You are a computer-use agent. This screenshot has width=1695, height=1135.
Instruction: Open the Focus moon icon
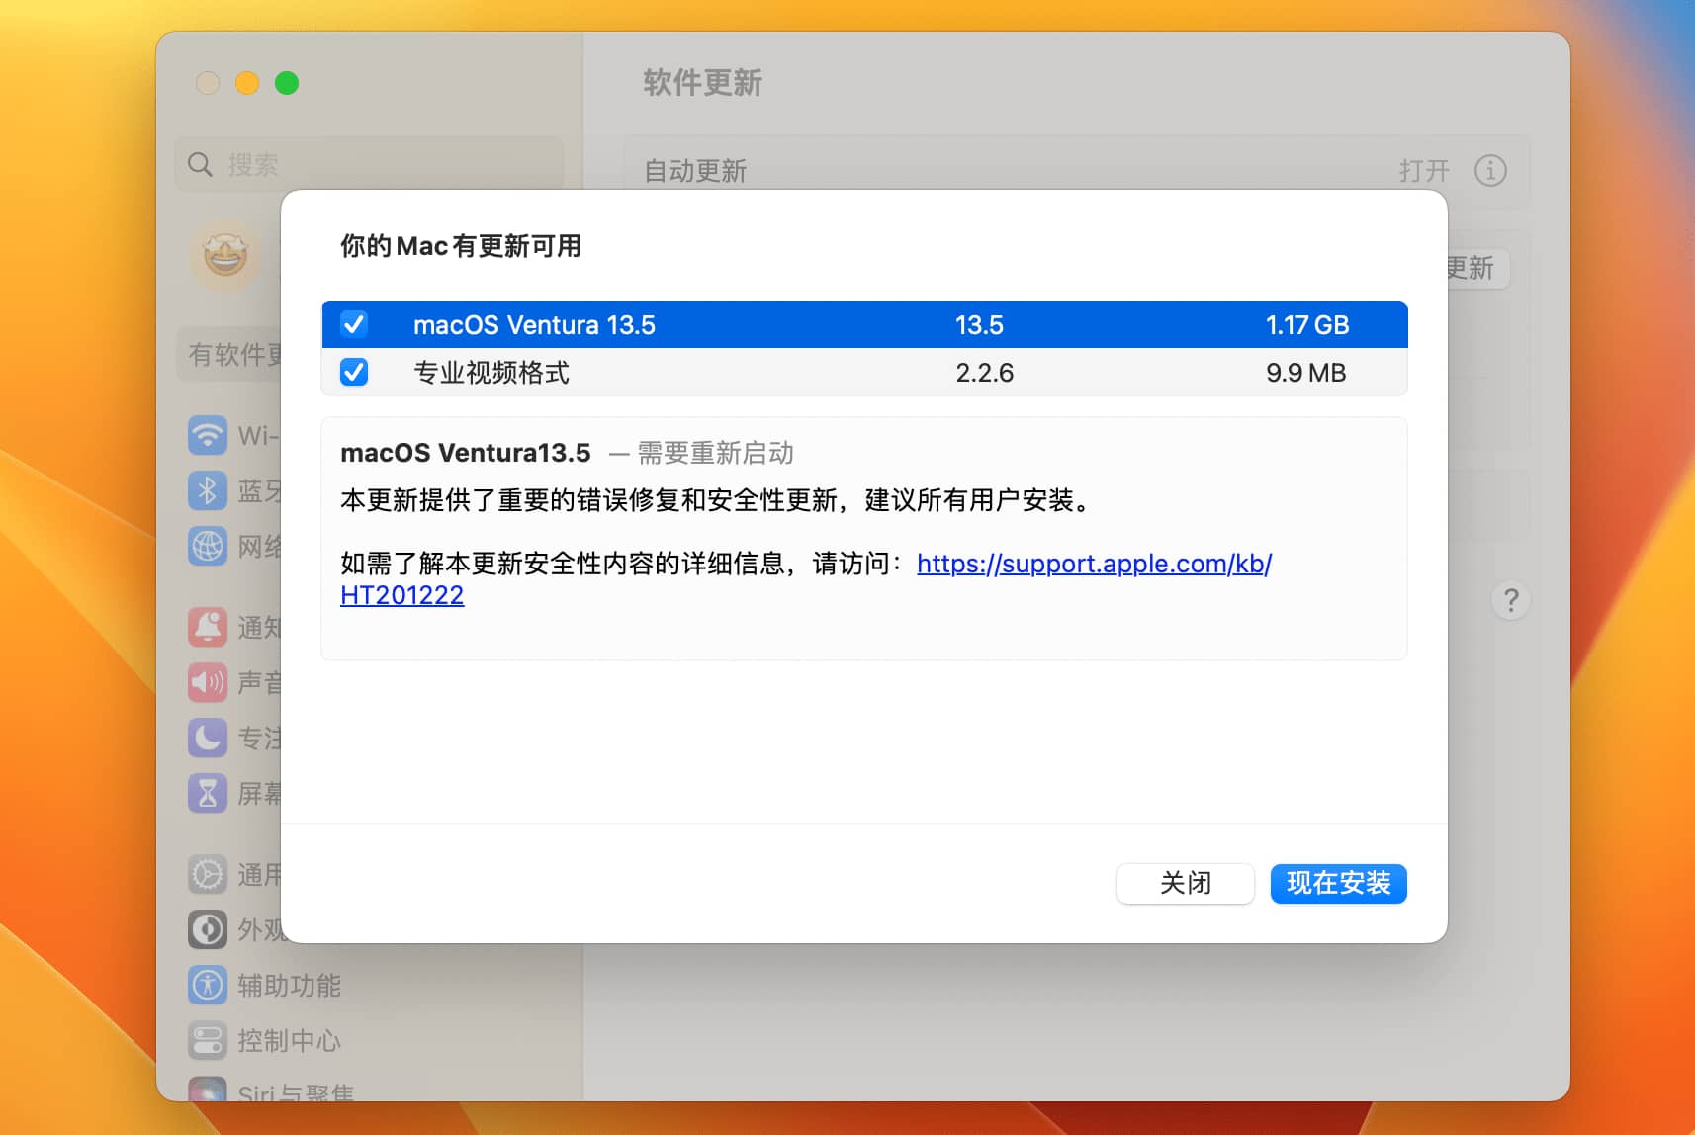point(208,738)
